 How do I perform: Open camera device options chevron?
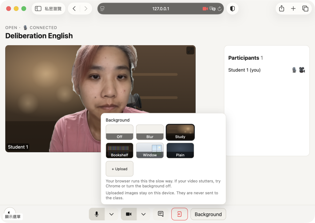(x=143, y=214)
